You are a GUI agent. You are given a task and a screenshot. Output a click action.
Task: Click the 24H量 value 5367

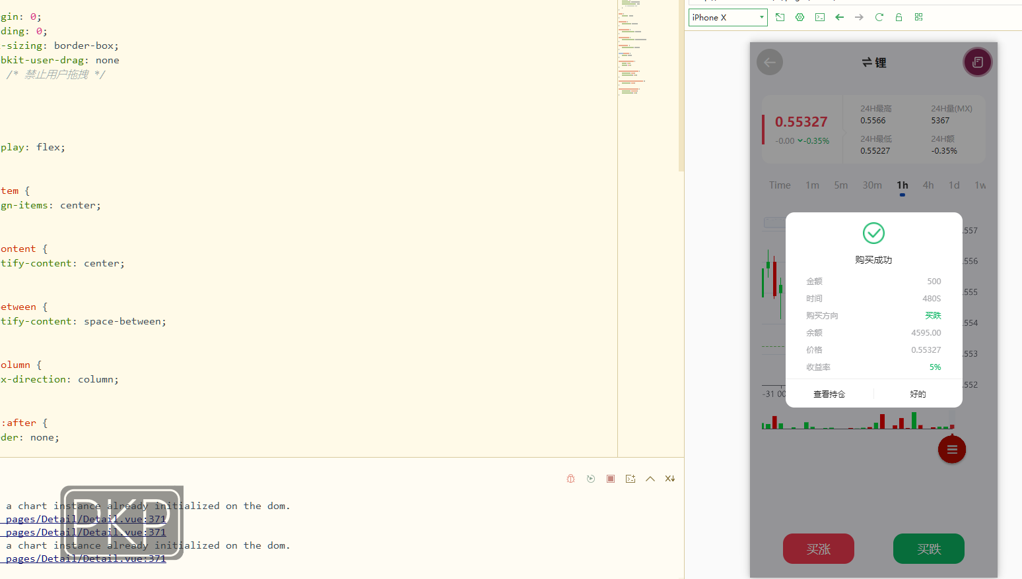pos(940,121)
